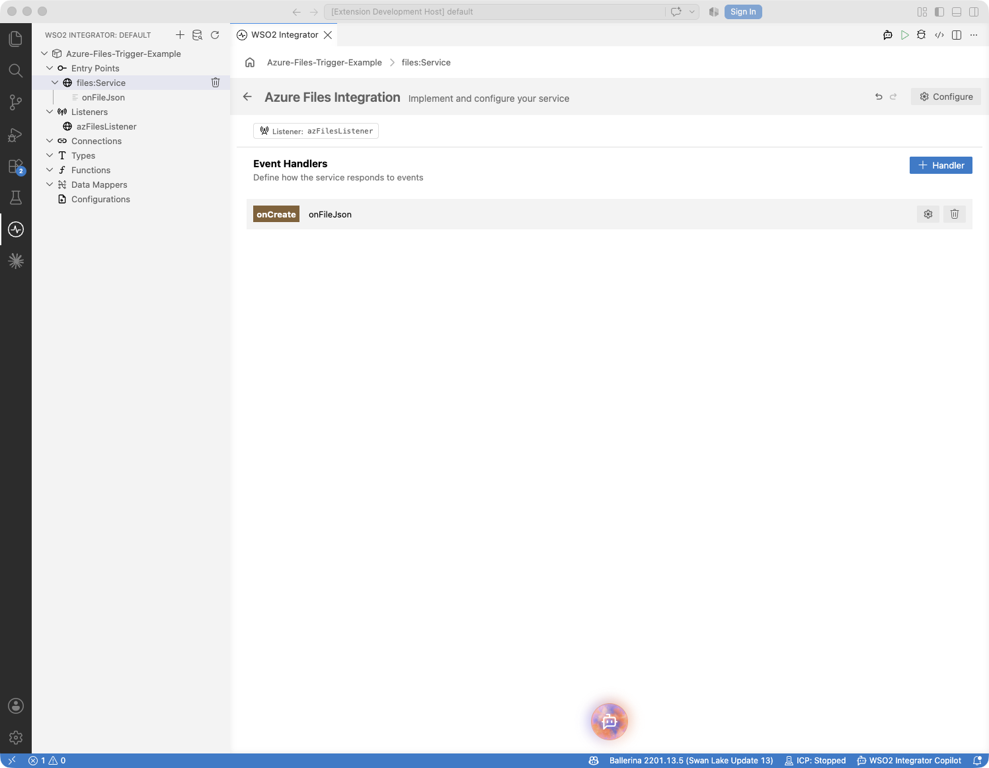This screenshot has width=989, height=768.
Task: Collapse the Listeners section
Action: click(x=50, y=112)
